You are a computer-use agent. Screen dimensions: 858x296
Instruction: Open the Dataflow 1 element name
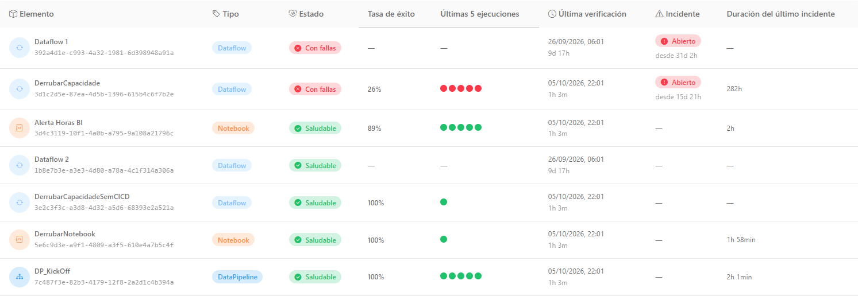click(51, 42)
